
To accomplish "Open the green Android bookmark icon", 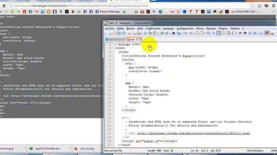I will tap(13, 12).
